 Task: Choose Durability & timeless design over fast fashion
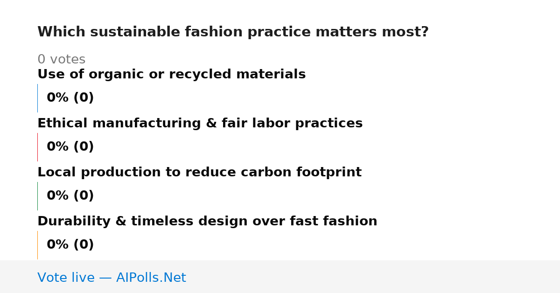point(207,222)
